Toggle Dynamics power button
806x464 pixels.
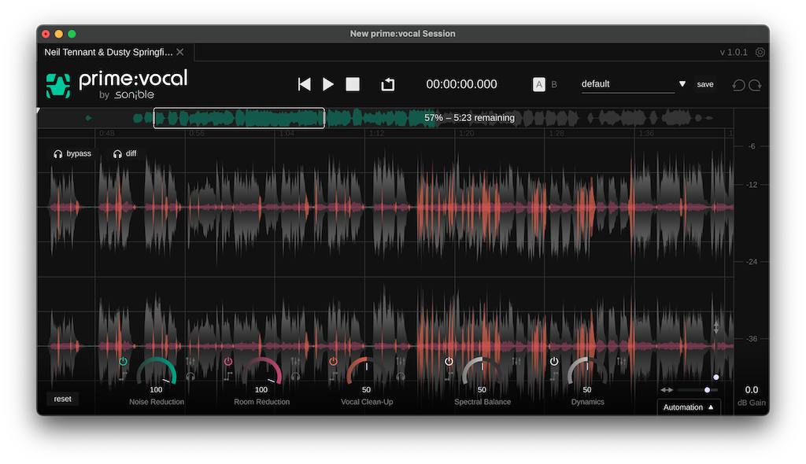(553, 362)
